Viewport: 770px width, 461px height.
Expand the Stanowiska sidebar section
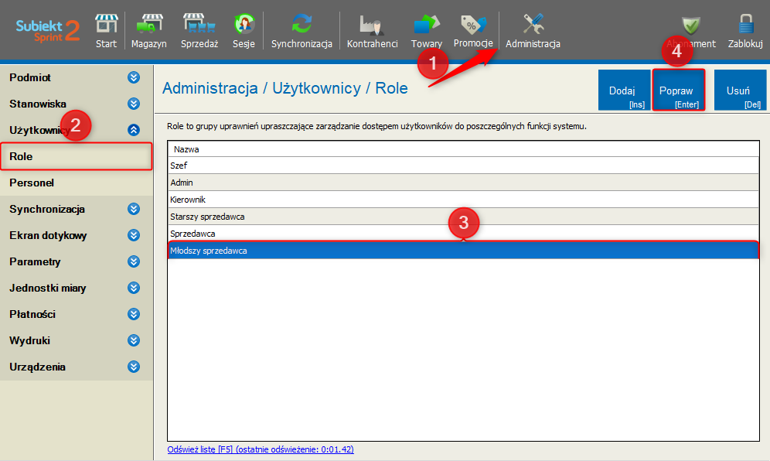[134, 104]
